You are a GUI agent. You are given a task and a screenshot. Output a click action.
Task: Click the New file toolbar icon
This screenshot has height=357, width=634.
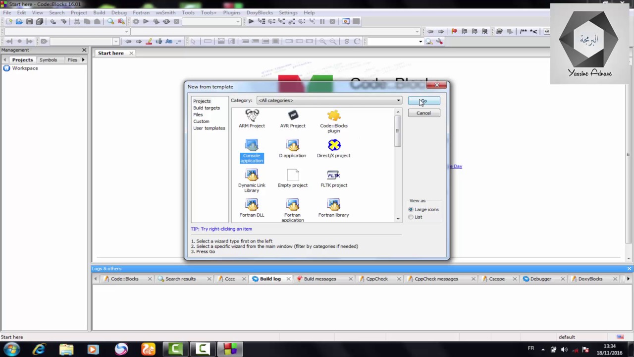pos(9,21)
